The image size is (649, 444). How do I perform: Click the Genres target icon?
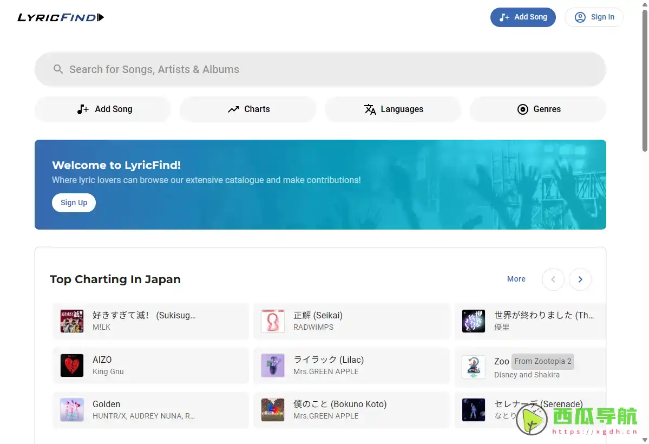tap(523, 109)
